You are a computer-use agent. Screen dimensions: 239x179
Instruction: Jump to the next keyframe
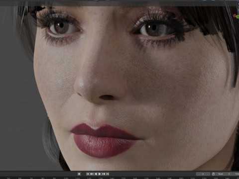click(x=104, y=174)
